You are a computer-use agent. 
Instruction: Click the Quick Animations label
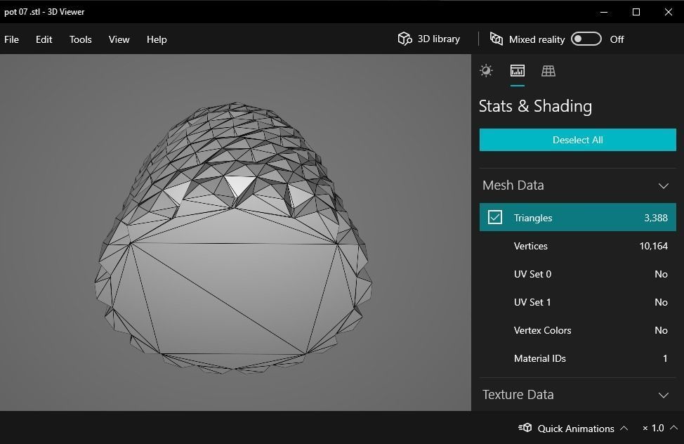pos(576,429)
